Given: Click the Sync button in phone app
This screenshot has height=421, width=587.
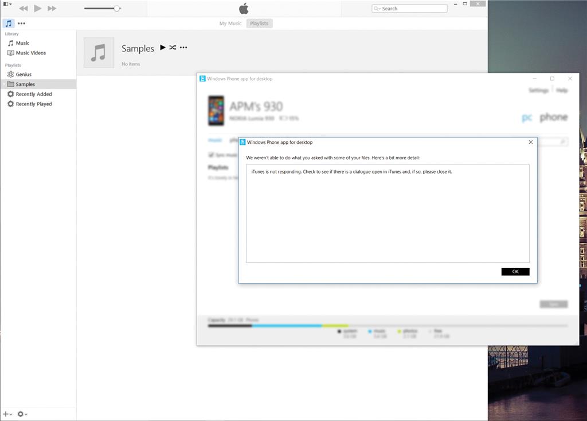Looking at the screenshot, I should [x=554, y=304].
